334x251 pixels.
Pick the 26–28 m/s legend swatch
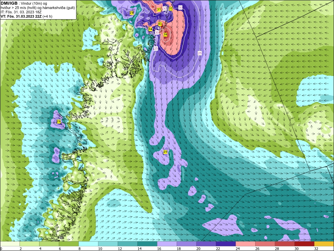[x=265, y=244]
